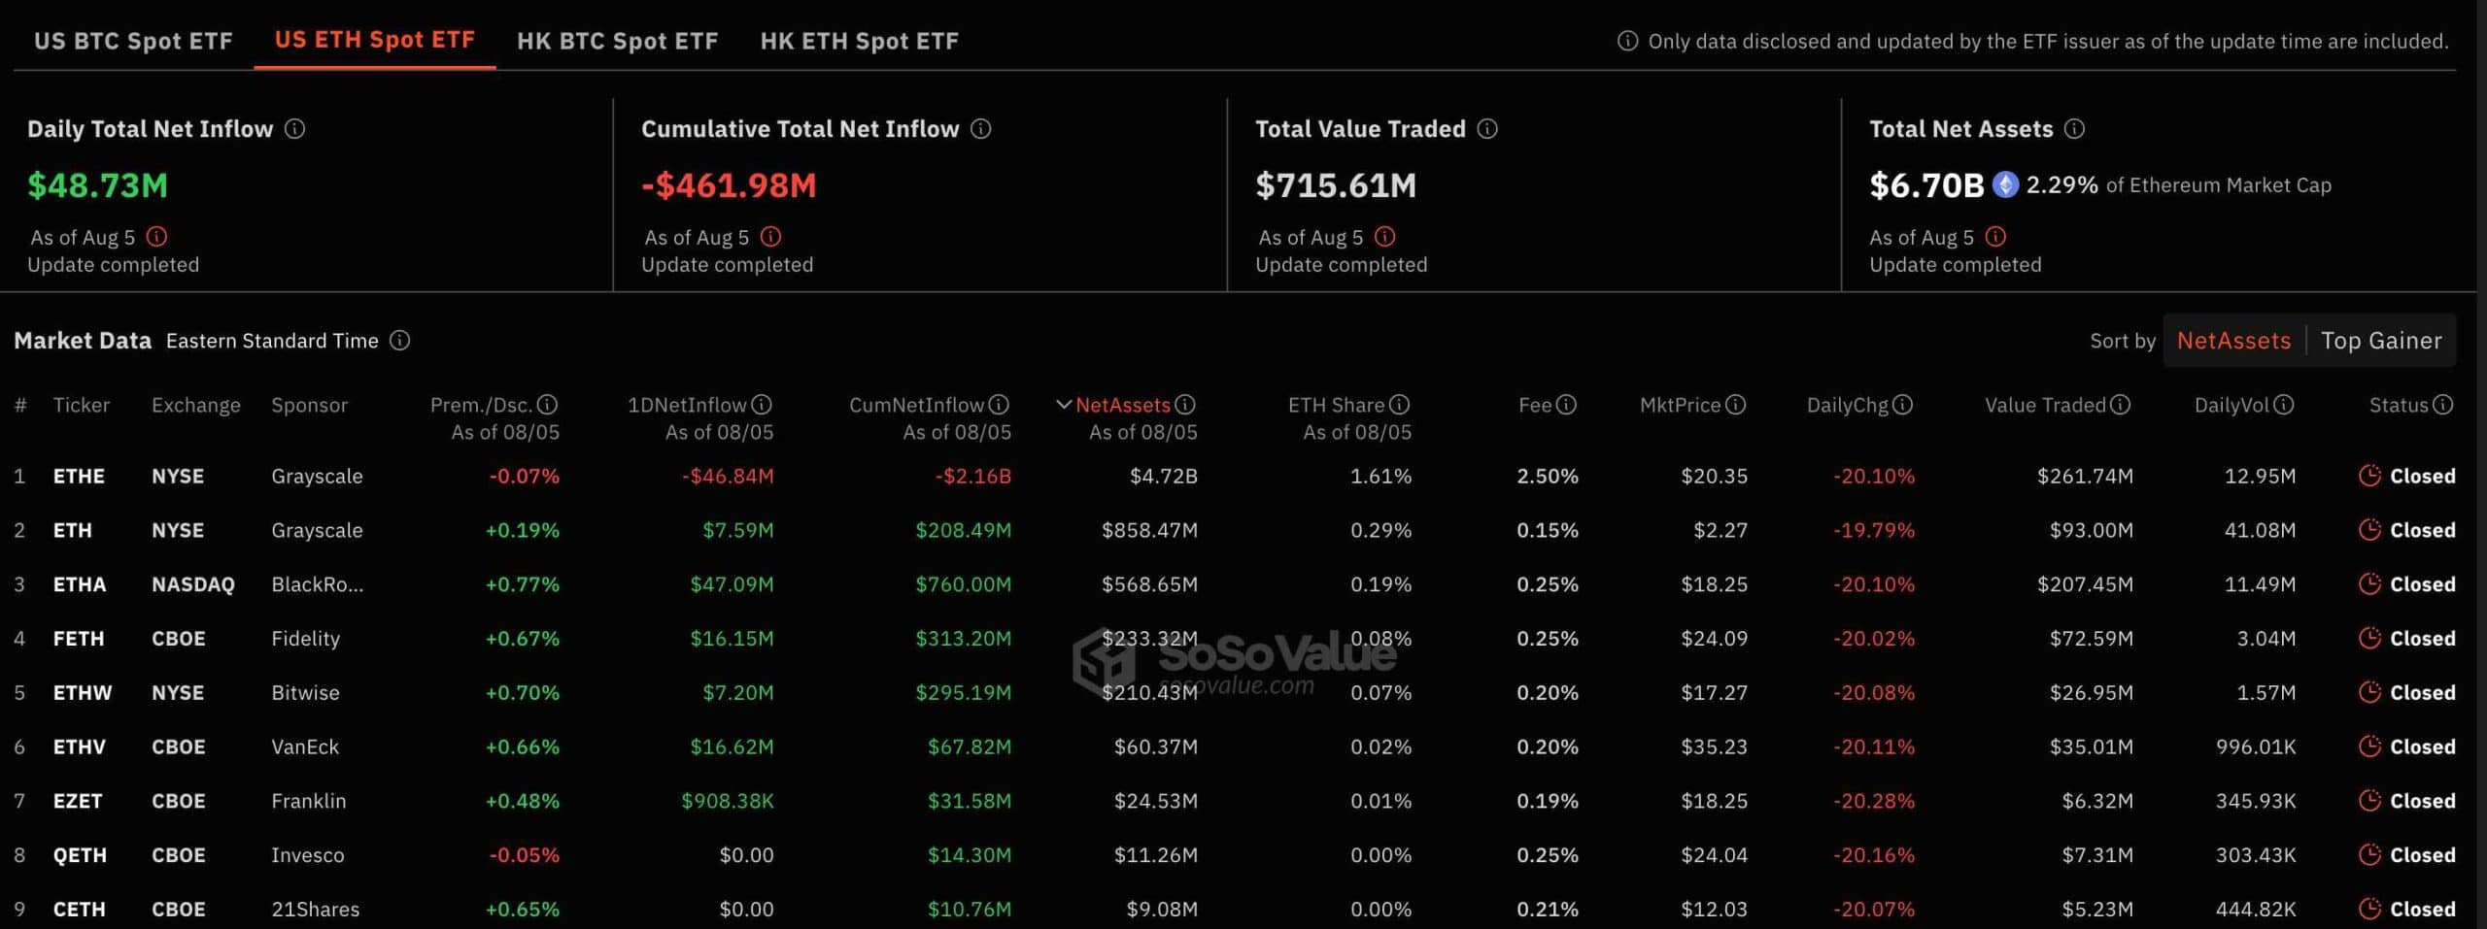Sort by the 1DNetInflow column header
The image size is (2487, 929).
coord(687,405)
